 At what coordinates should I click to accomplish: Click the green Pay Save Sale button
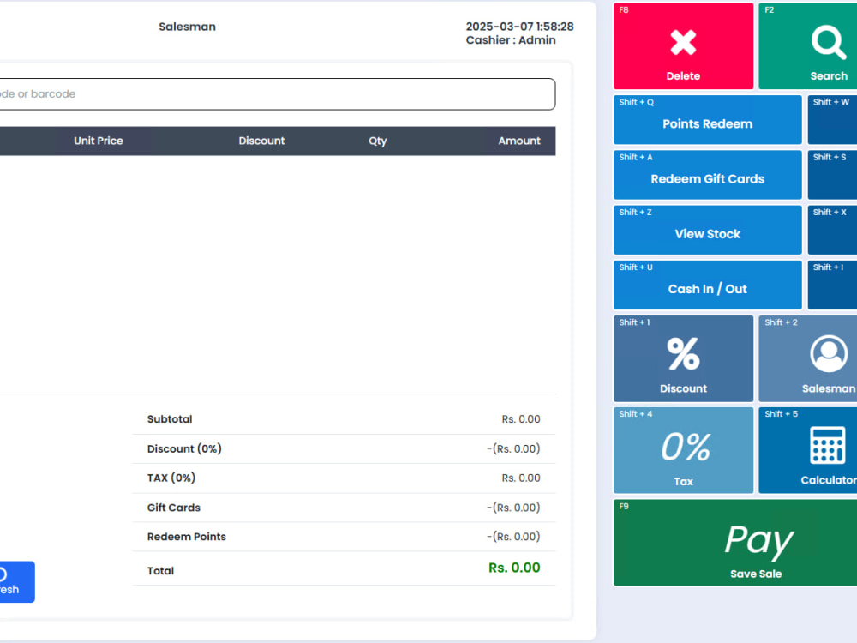point(735,543)
